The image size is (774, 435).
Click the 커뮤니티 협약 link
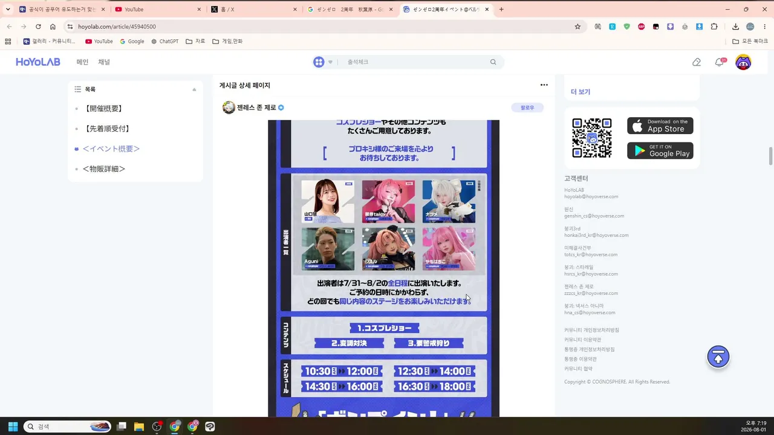(578, 369)
